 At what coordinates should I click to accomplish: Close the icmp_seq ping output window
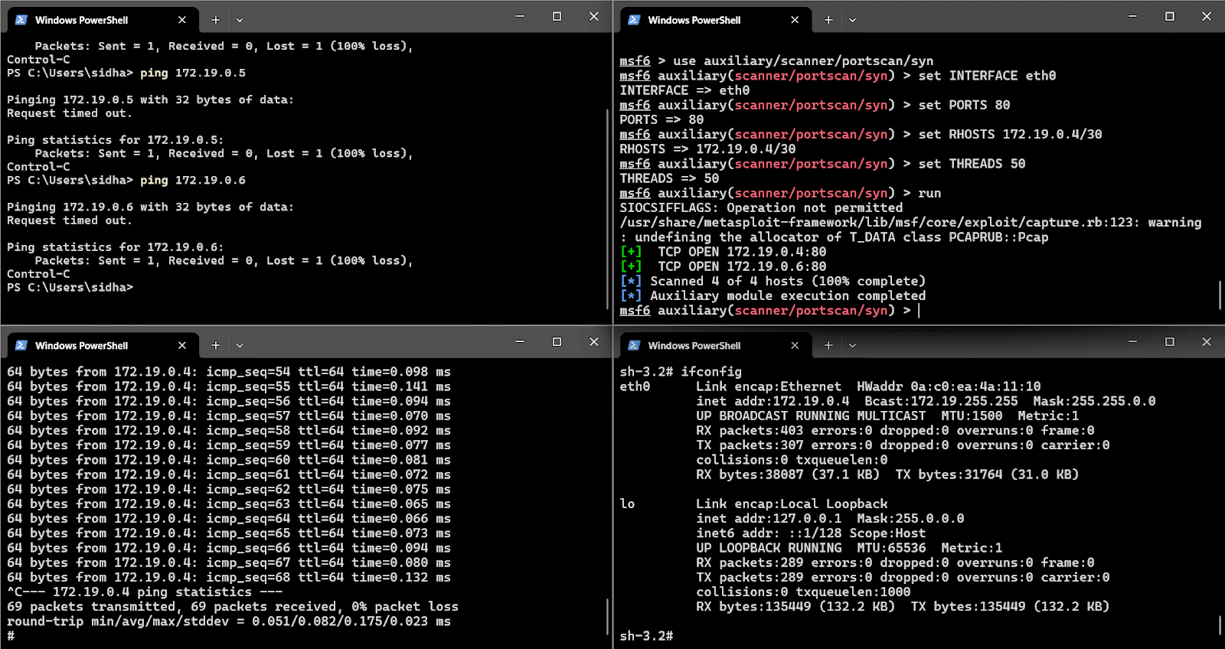[x=593, y=341]
